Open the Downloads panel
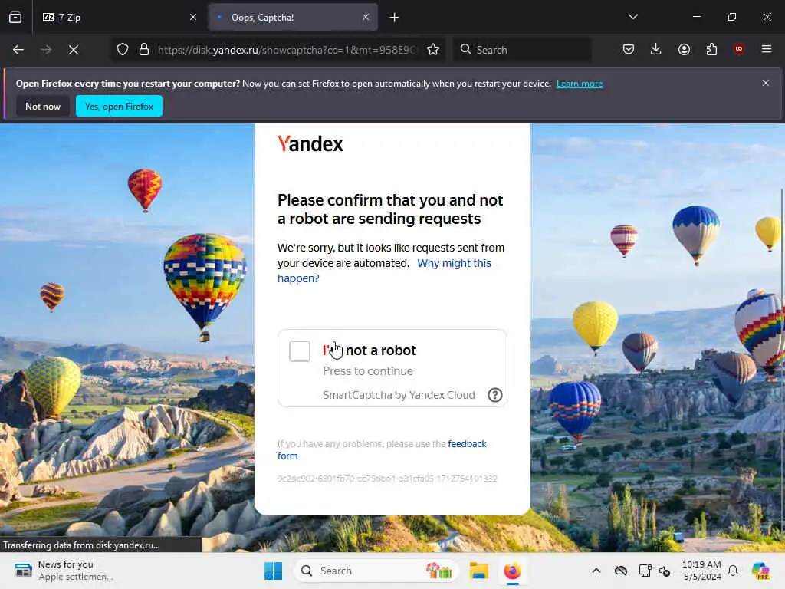Image resolution: width=785 pixels, height=589 pixels. [x=656, y=49]
